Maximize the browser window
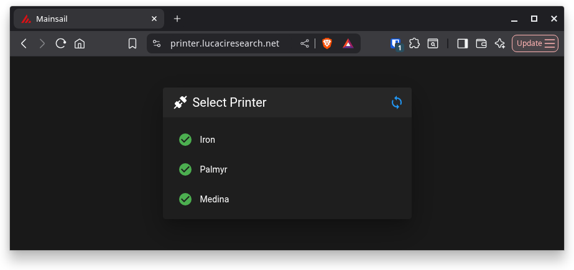574x270 pixels. click(534, 19)
